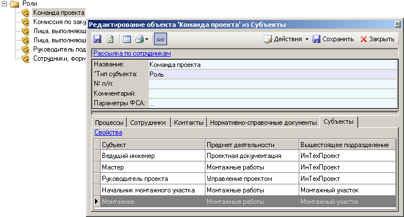Image resolution: width=404 pixels, height=217 pixels.
Task: Open the Нормативно-справочные документы tab
Action: pyautogui.click(x=263, y=123)
